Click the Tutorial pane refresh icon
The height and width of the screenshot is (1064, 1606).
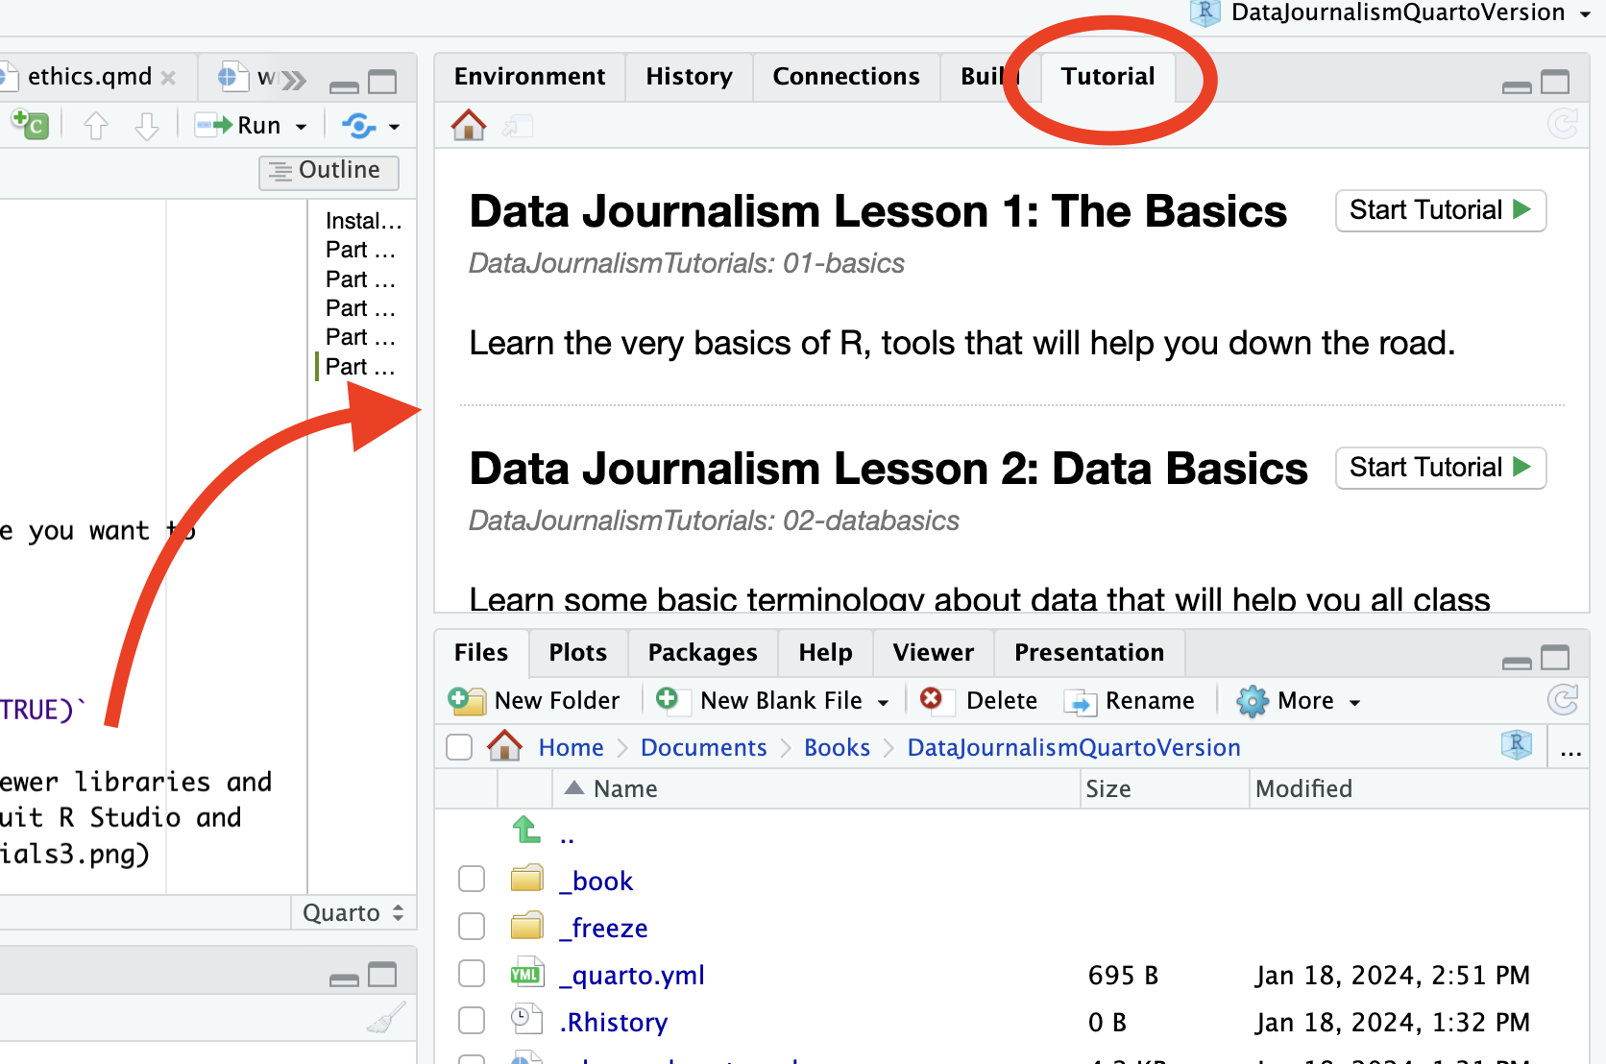coord(1563,124)
